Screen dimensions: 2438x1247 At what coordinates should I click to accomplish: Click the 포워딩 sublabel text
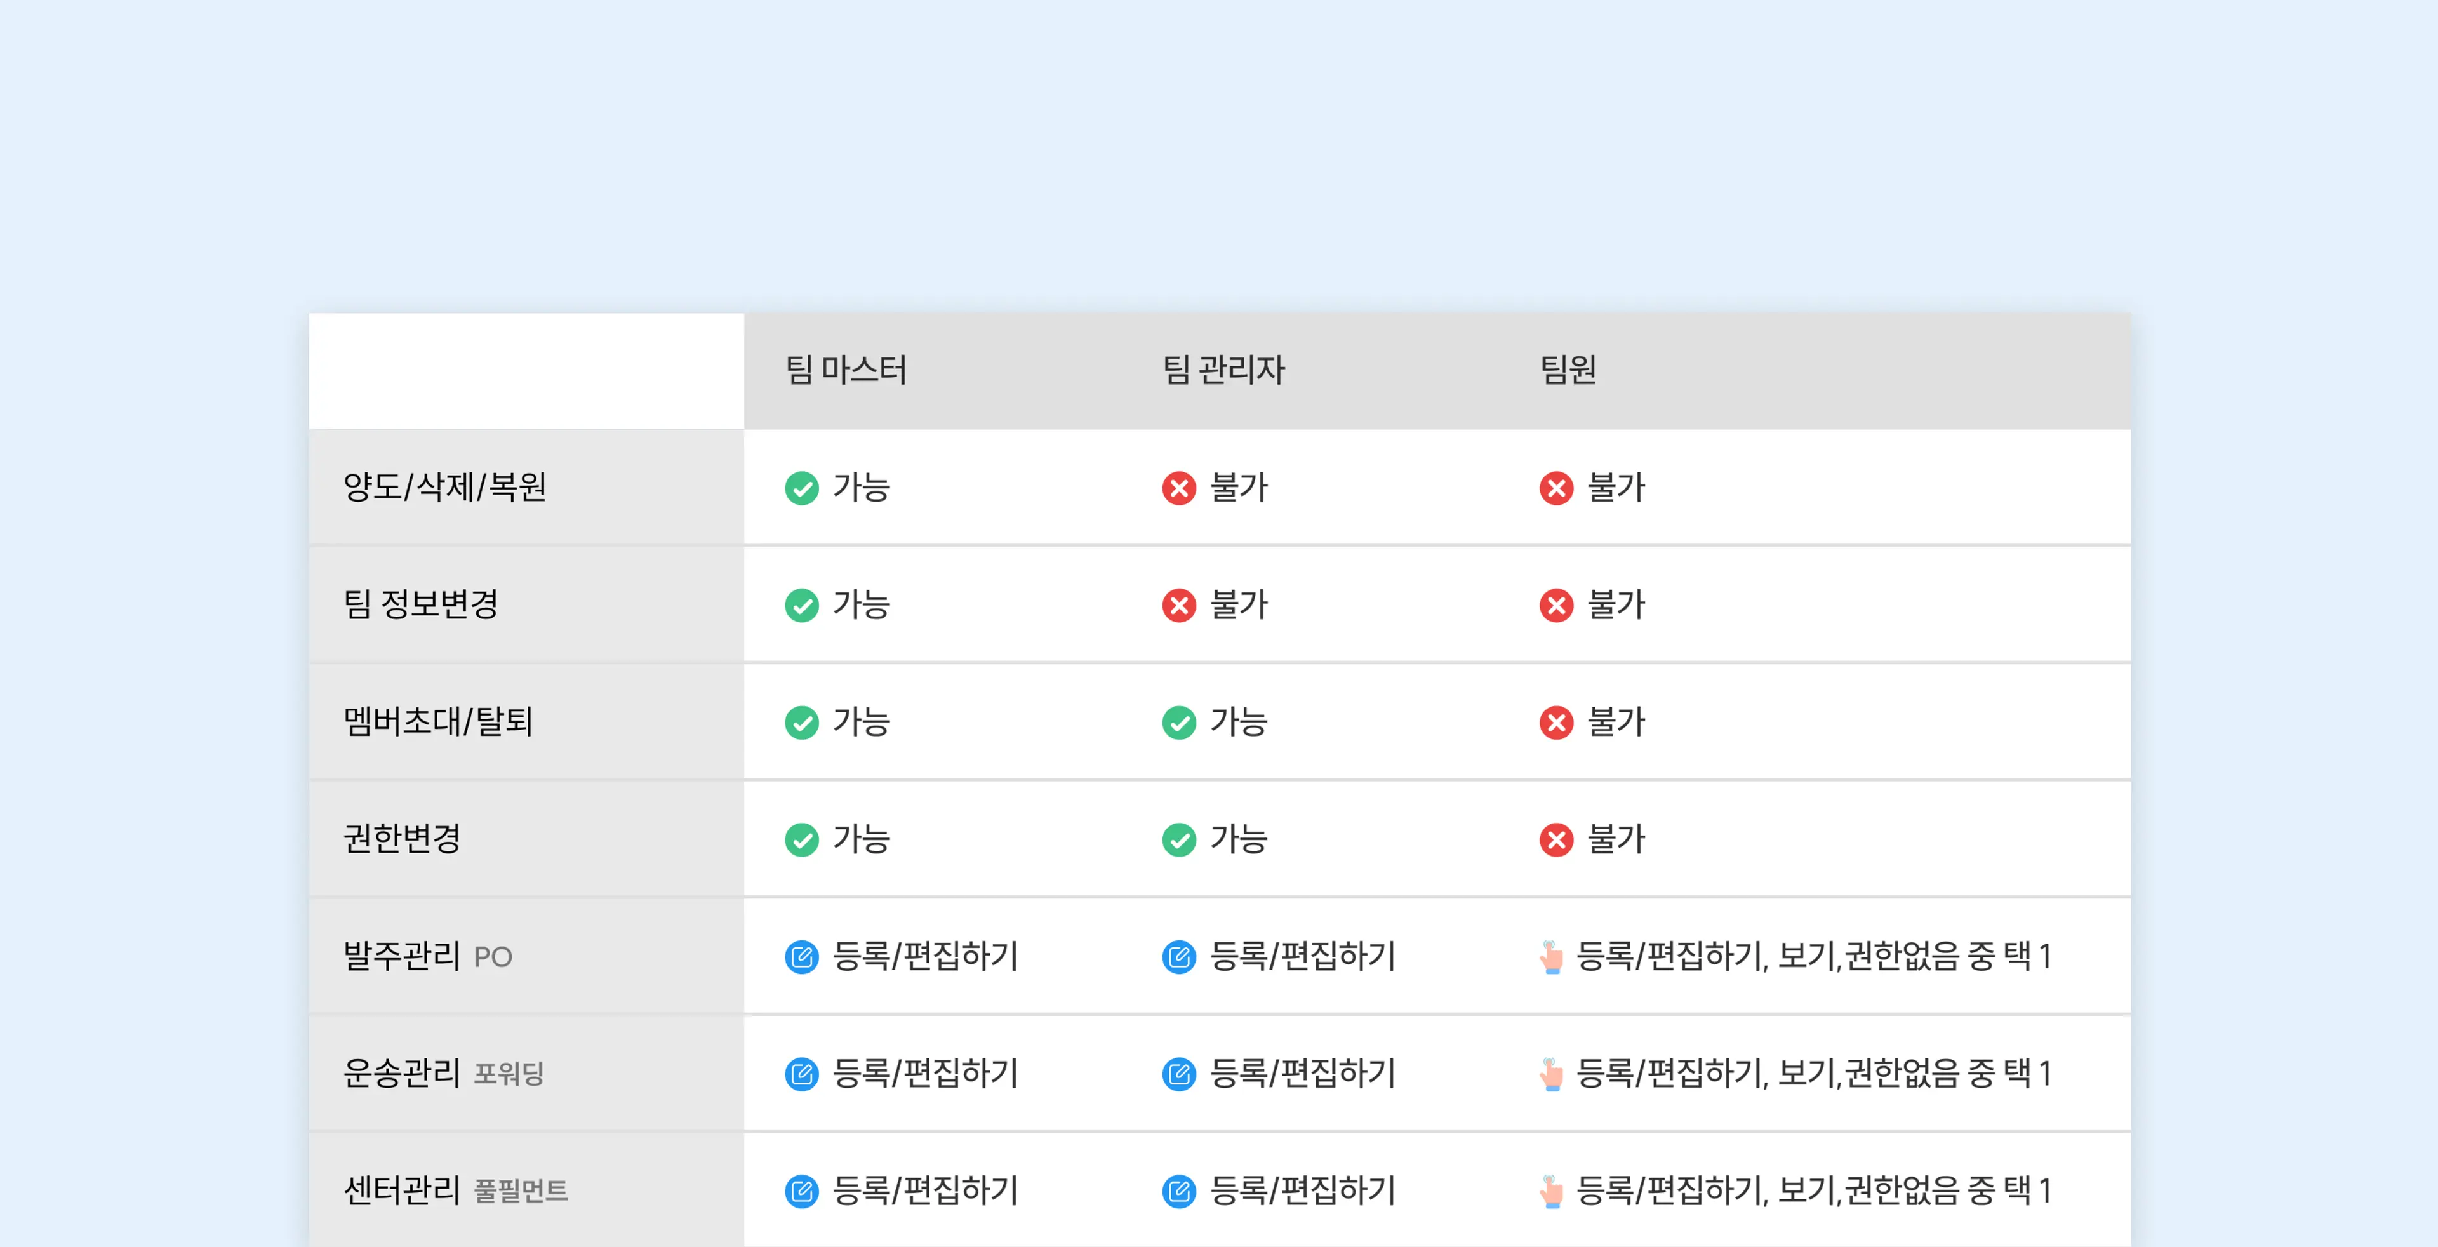[x=509, y=1075]
